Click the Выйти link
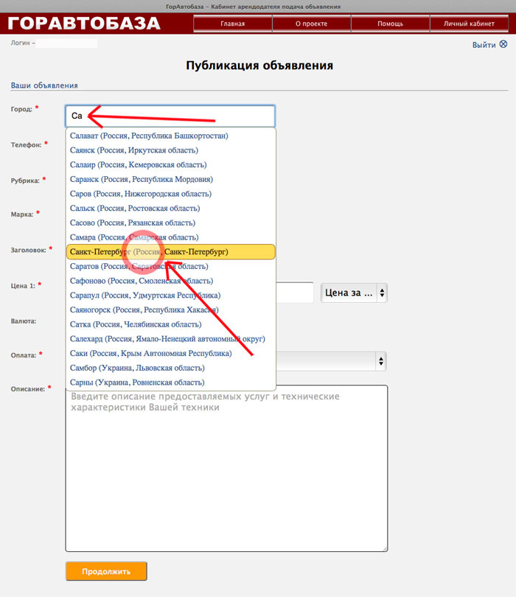Screen dimensions: 516x597 tap(484, 45)
